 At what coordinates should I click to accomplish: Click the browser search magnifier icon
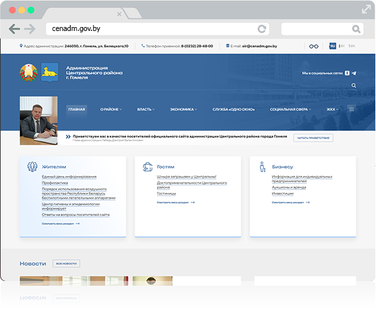coord(356,29)
